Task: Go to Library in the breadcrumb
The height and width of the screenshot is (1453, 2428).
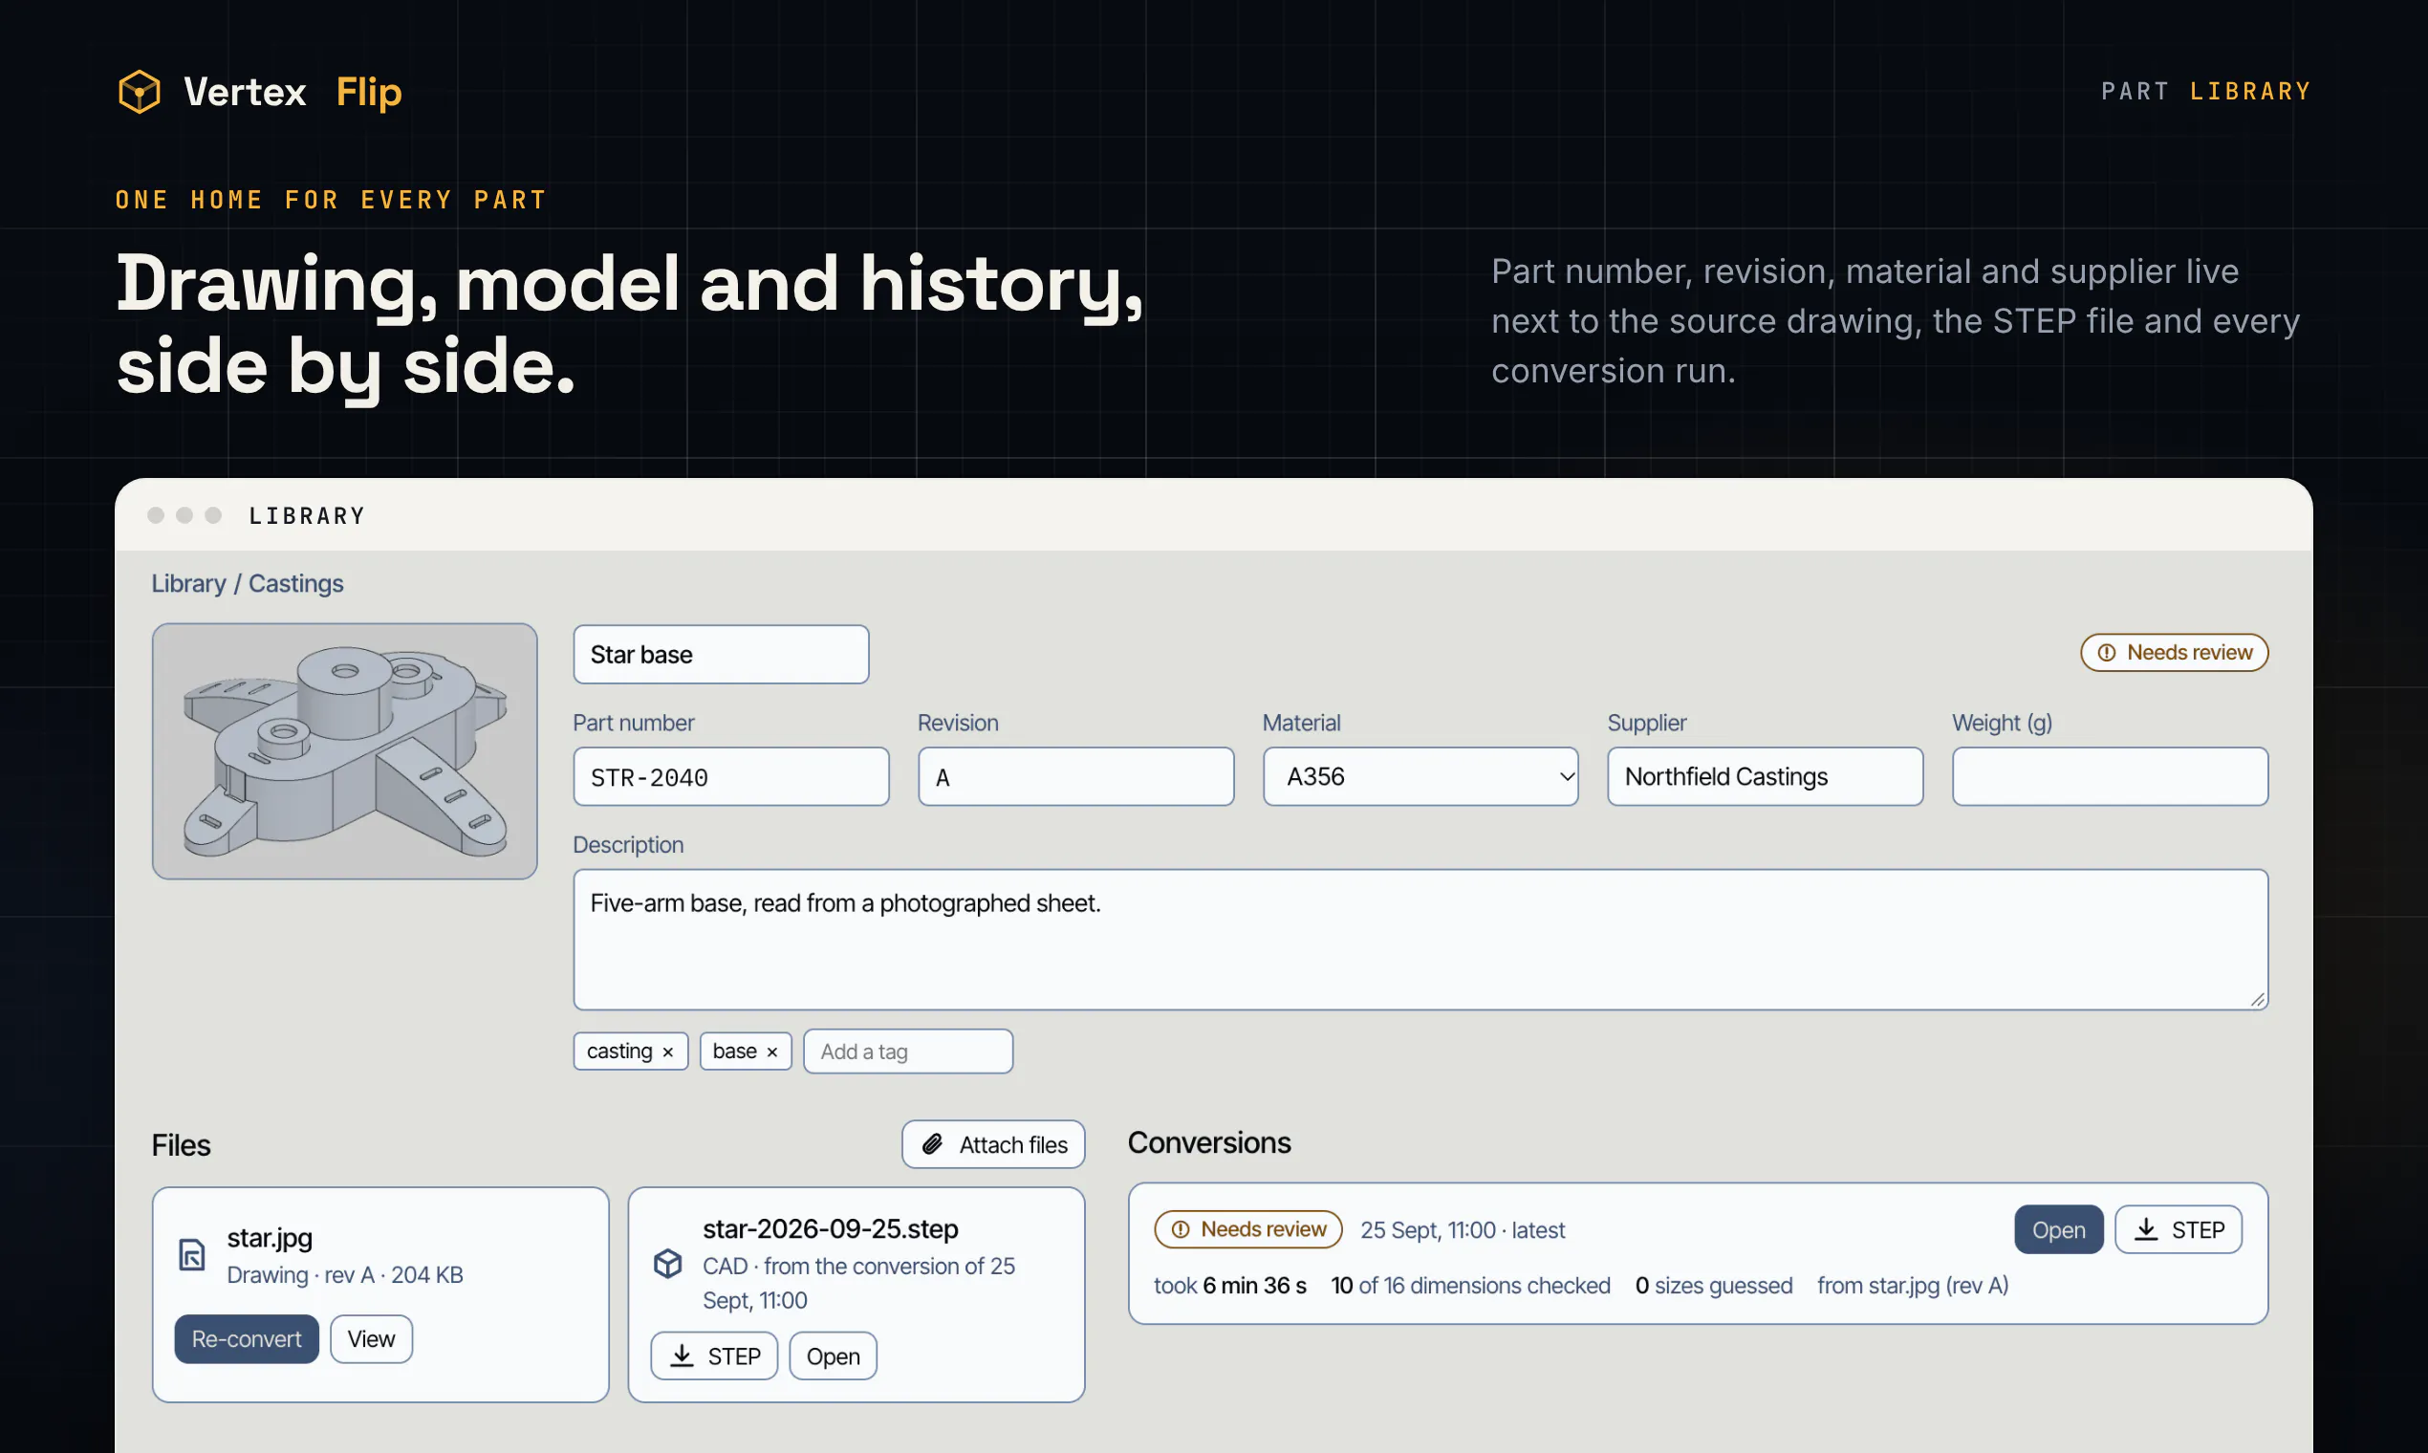Action: point(188,583)
